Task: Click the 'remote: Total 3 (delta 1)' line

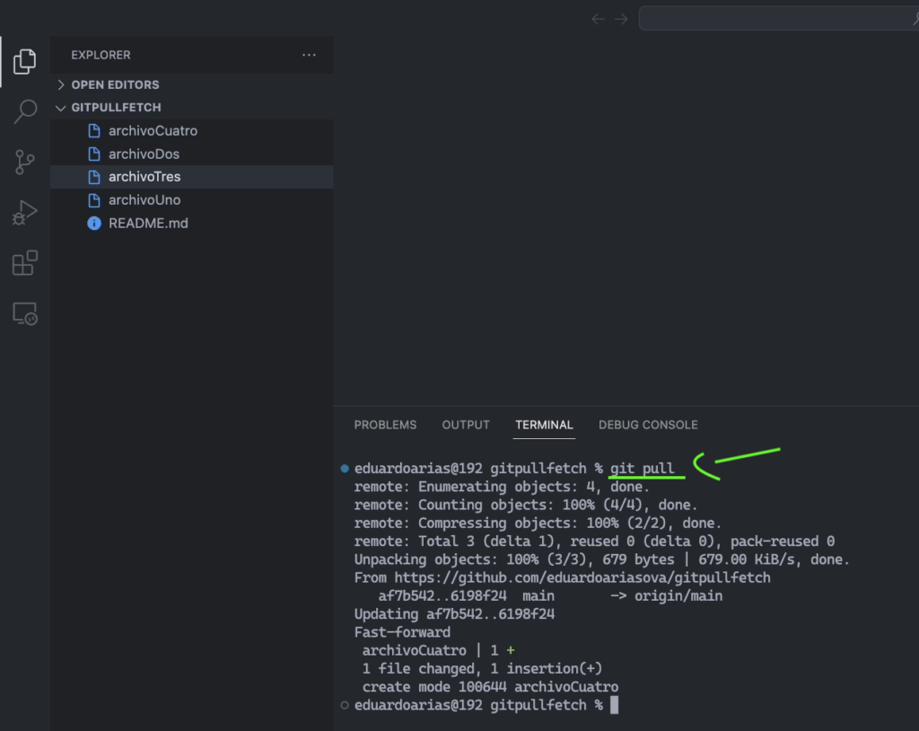Action: tap(594, 542)
